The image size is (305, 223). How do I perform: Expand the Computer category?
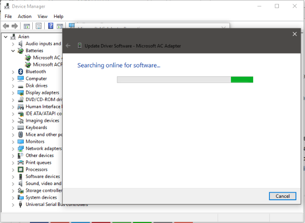(x=13, y=79)
